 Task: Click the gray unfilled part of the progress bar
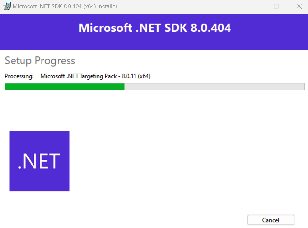214,87
